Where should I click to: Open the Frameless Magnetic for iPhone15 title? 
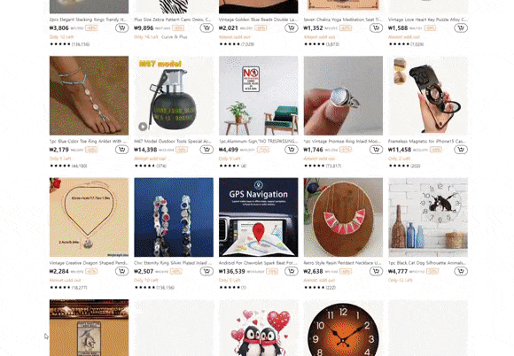(427, 141)
